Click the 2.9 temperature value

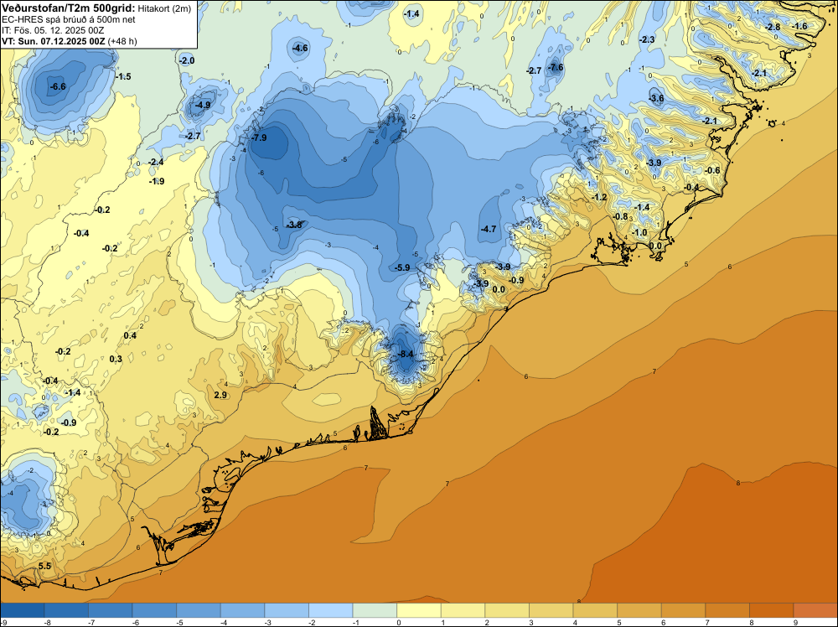pos(220,395)
